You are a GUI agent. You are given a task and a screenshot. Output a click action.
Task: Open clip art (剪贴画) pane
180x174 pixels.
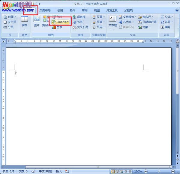click(x=46, y=21)
